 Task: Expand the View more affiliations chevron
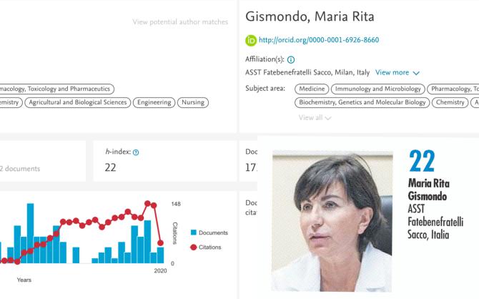pyautogui.click(x=416, y=73)
